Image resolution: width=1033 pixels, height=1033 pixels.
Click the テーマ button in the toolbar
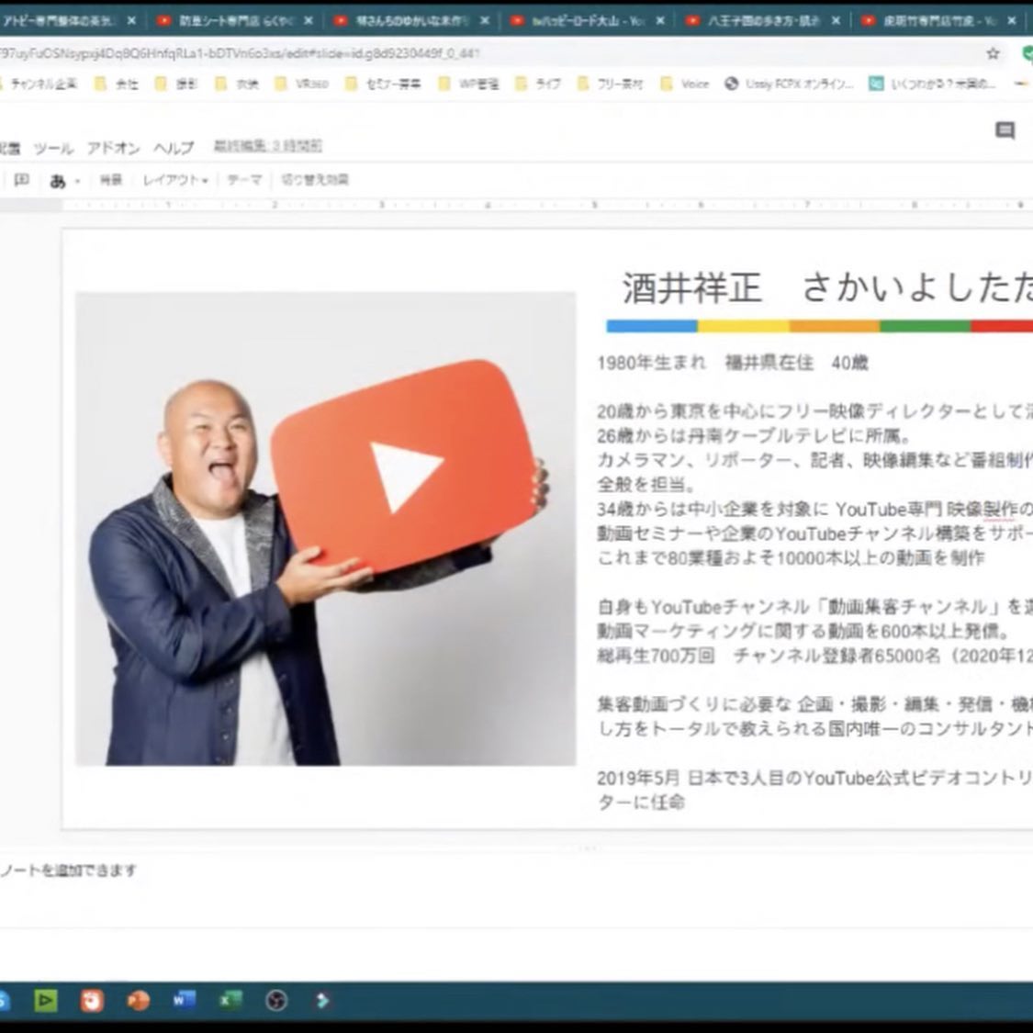click(244, 181)
